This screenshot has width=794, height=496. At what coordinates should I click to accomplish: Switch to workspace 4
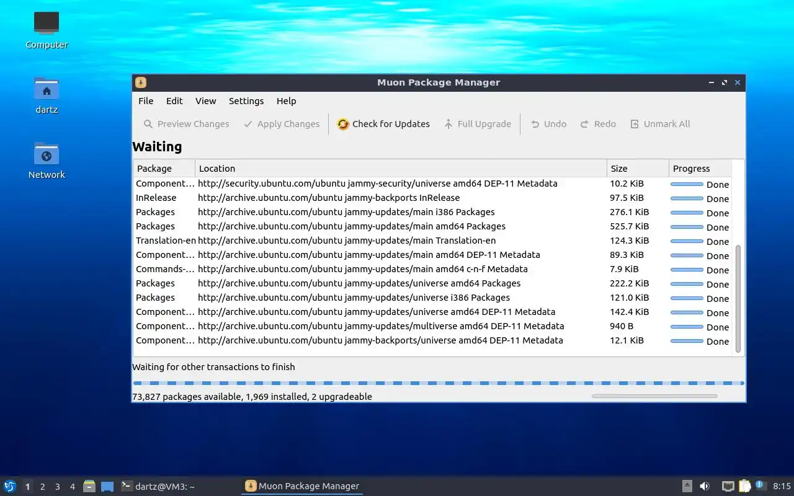[72, 487]
